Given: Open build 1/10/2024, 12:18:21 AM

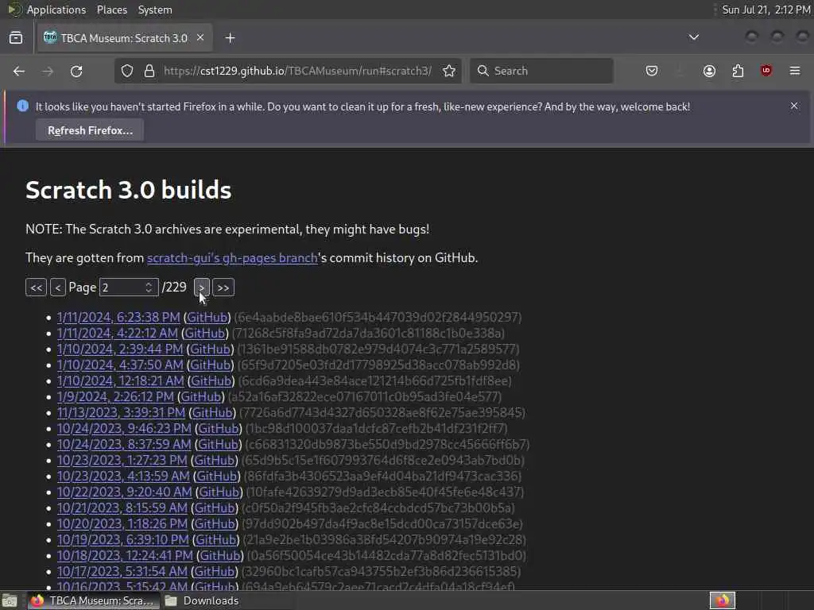Looking at the screenshot, I should [121, 380].
